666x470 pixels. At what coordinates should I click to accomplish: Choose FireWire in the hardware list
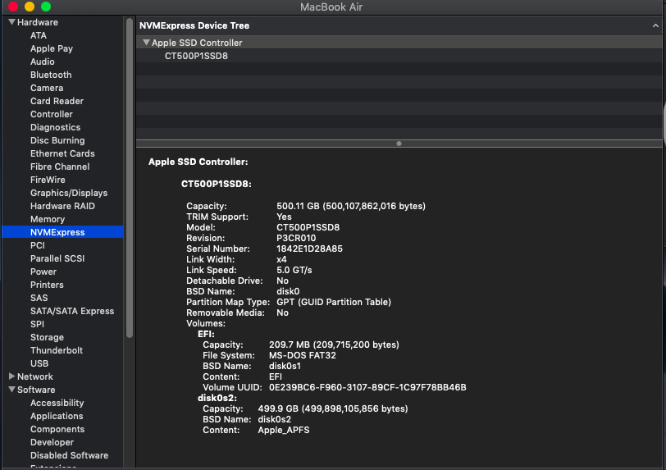tap(48, 180)
